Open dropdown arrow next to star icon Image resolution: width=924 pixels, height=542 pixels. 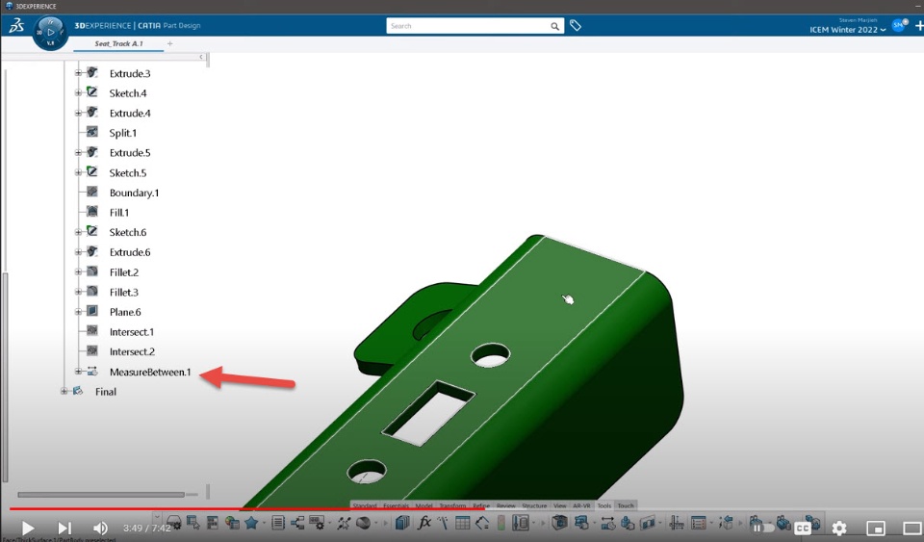click(x=264, y=523)
